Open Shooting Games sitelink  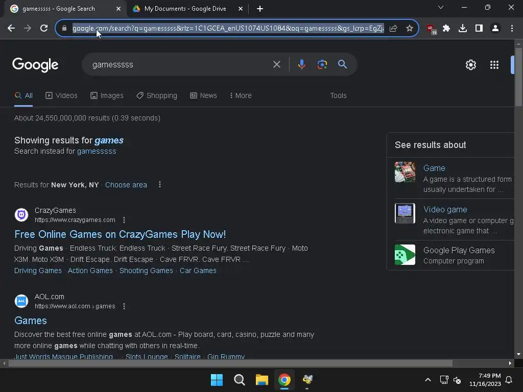(x=146, y=271)
